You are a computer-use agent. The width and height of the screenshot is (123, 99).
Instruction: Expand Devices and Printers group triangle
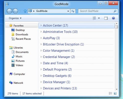coord(41,88)
